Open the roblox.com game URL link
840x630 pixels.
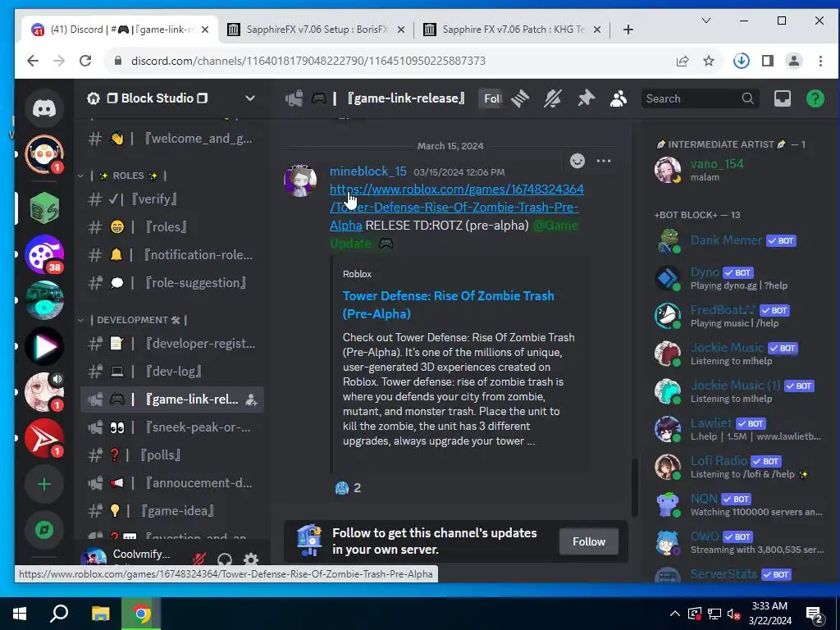[456, 208]
